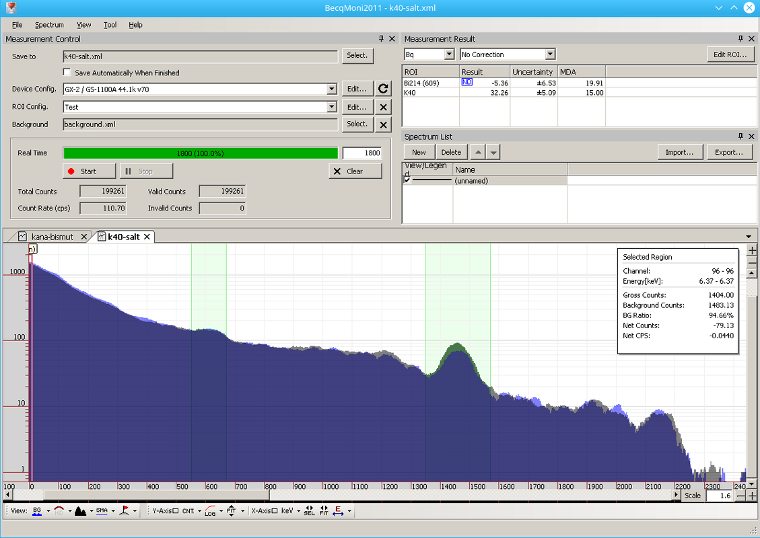
Task: Click the Clear button
Action: pos(355,171)
